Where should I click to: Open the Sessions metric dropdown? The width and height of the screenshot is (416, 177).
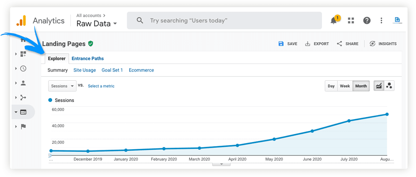pyautogui.click(x=62, y=86)
